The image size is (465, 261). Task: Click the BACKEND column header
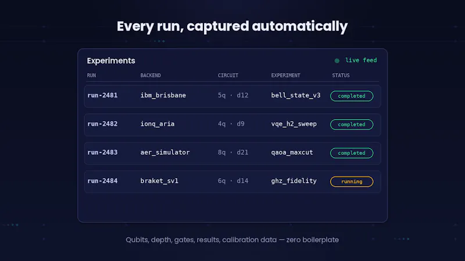click(x=151, y=75)
